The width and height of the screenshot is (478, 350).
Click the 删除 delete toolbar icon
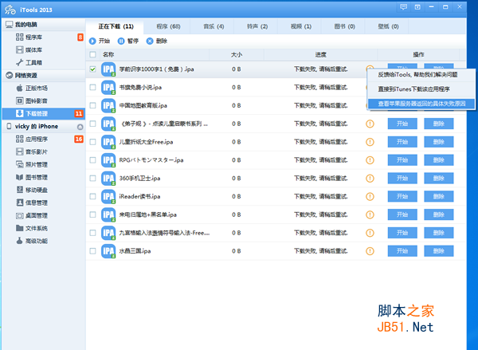tap(150, 41)
